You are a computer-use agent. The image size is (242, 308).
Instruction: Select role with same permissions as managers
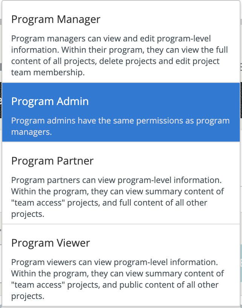(121, 112)
